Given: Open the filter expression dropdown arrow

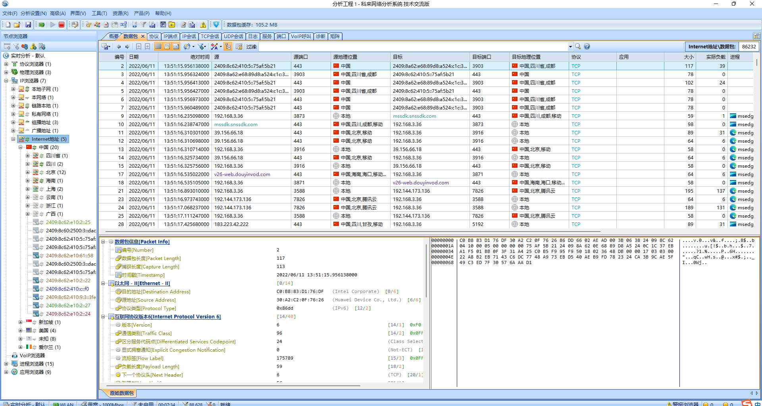Looking at the screenshot, I should [570, 47].
